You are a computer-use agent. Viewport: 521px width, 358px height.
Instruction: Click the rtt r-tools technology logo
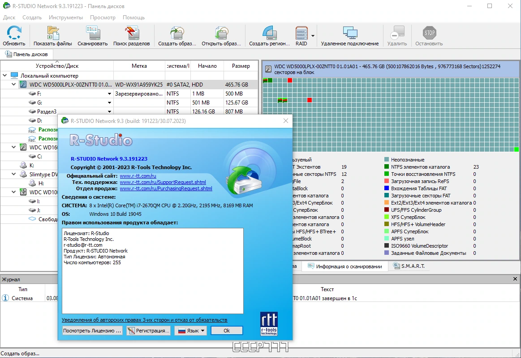pos(269,324)
